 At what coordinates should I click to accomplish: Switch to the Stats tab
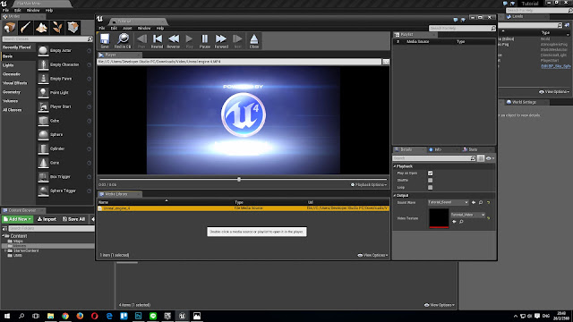tap(473, 149)
